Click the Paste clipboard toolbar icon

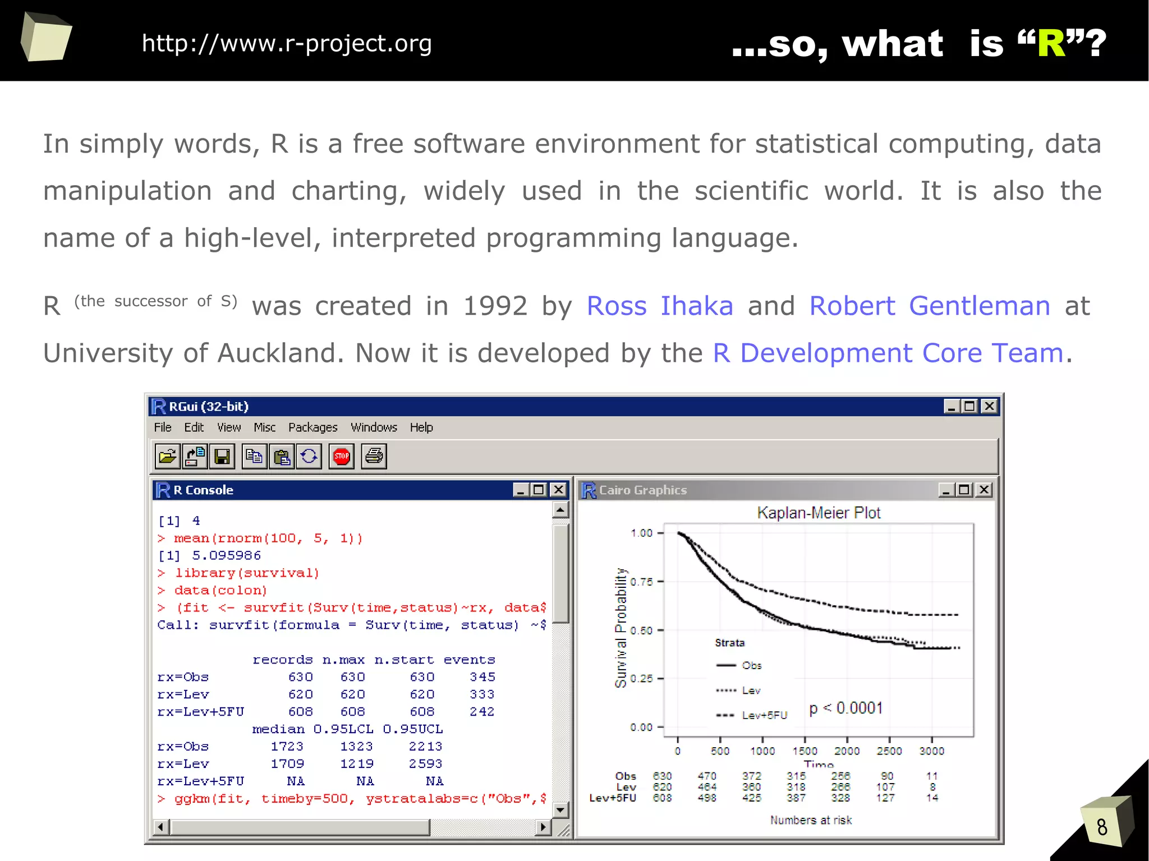[281, 456]
